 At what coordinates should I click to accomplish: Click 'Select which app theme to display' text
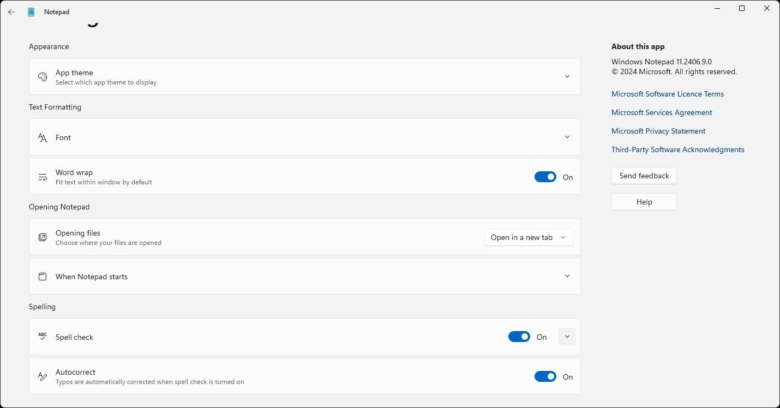coord(106,82)
